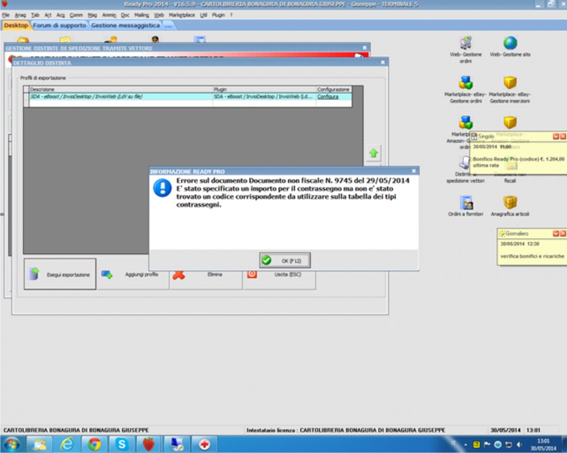Close the Giornaliero reminder note
567x453 pixels.
pos(563,233)
